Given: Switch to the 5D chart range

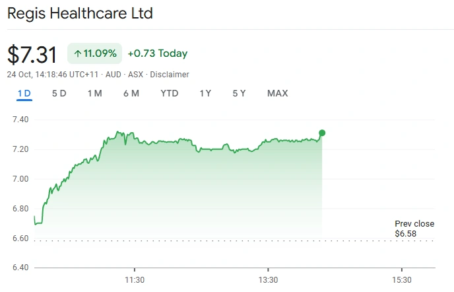Looking at the screenshot, I should pyautogui.click(x=59, y=93).
